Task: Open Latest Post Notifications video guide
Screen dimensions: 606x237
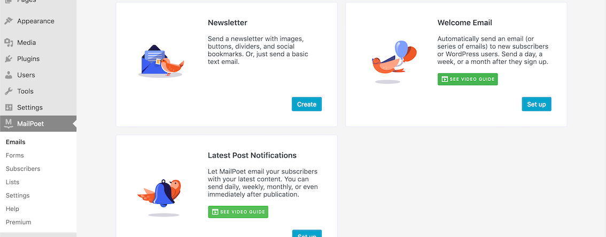Action: [238, 212]
